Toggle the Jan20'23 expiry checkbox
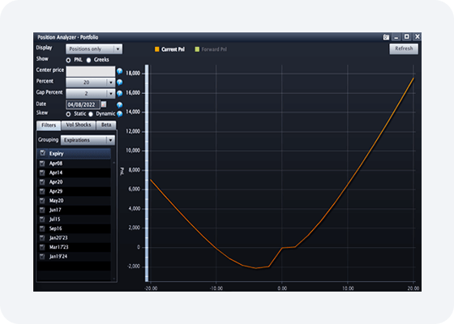The image size is (454, 324). point(42,238)
